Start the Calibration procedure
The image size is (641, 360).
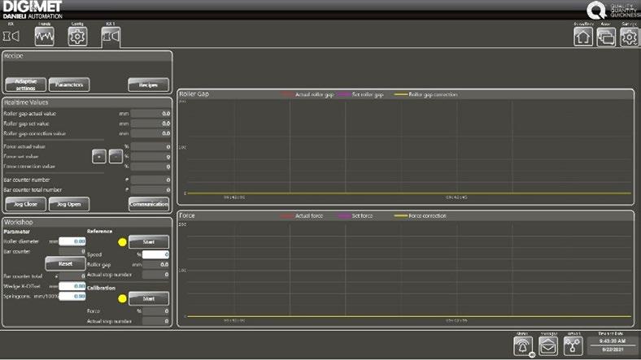(x=149, y=299)
